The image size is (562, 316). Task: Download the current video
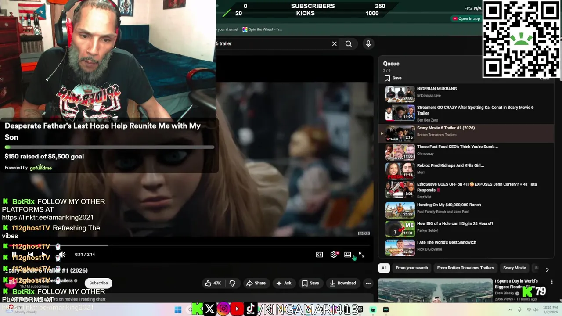click(343, 283)
